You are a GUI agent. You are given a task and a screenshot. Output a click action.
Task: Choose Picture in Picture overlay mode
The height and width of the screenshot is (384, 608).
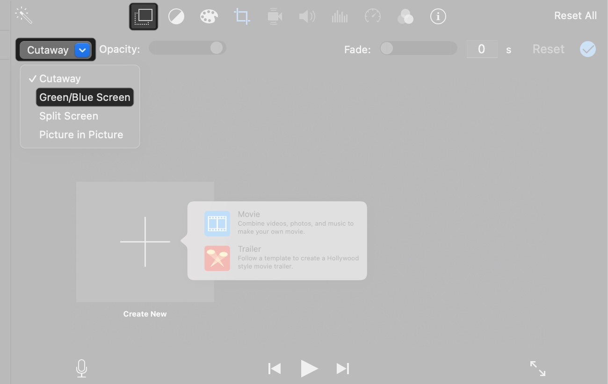tap(81, 135)
